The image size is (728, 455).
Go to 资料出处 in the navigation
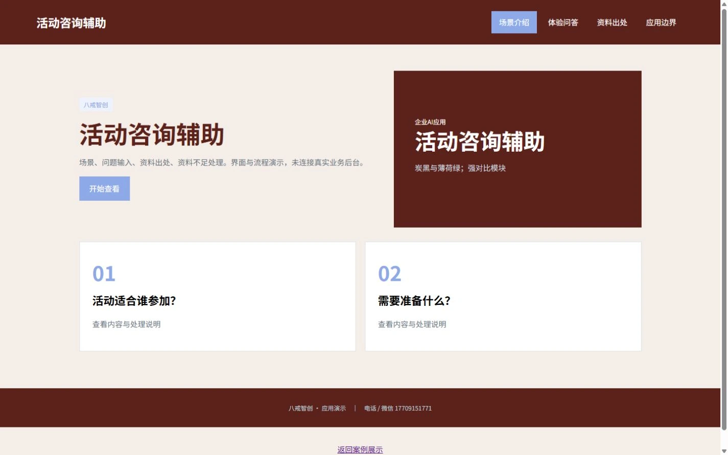(x=612, y=22)
